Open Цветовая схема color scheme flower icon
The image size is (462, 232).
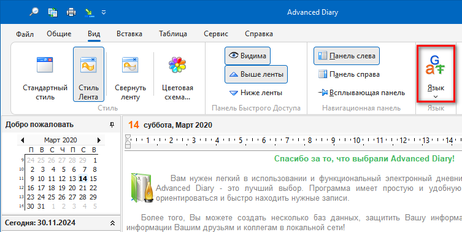tap(177, 74)
